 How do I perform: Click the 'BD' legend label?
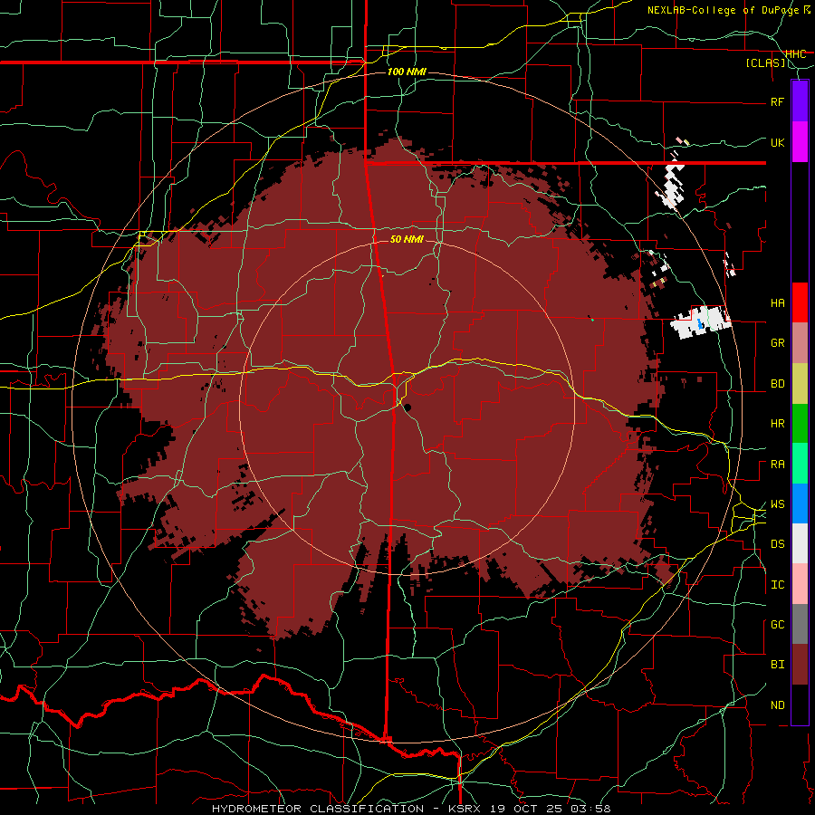point(778,384)
